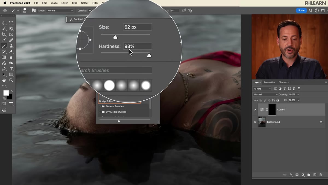This screenshot has height=185, width=328.
Task: Select the Horizontal Type tool
Action: 11,69
